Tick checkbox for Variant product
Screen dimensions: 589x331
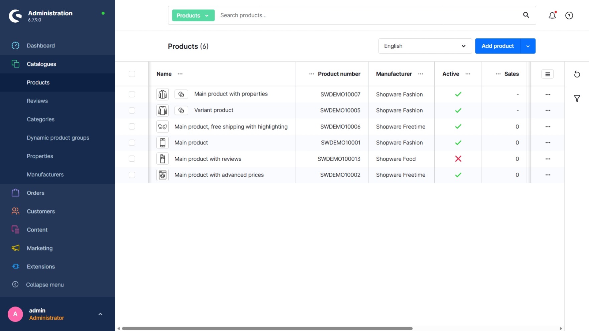click(132, 110)
